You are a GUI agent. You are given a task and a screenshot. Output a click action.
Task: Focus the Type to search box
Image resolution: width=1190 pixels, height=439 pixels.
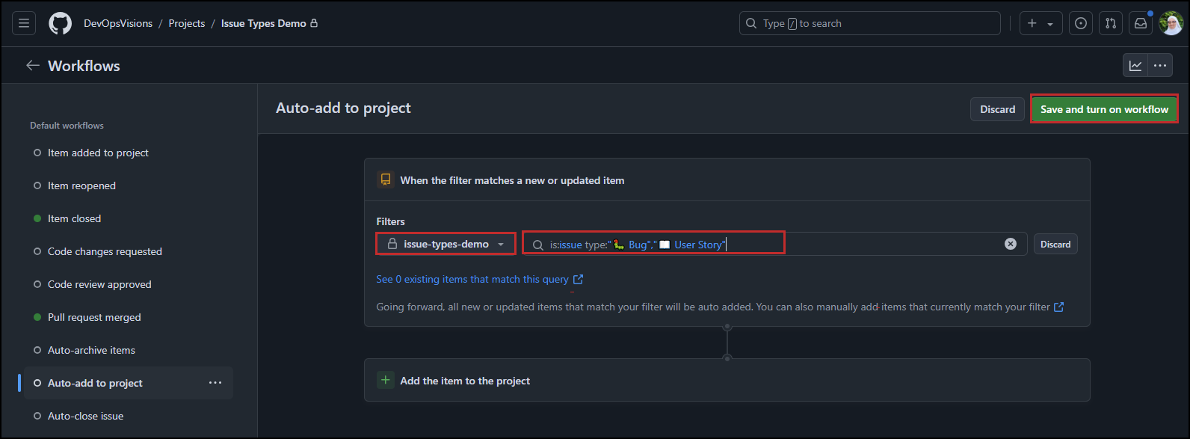[870, 23]
